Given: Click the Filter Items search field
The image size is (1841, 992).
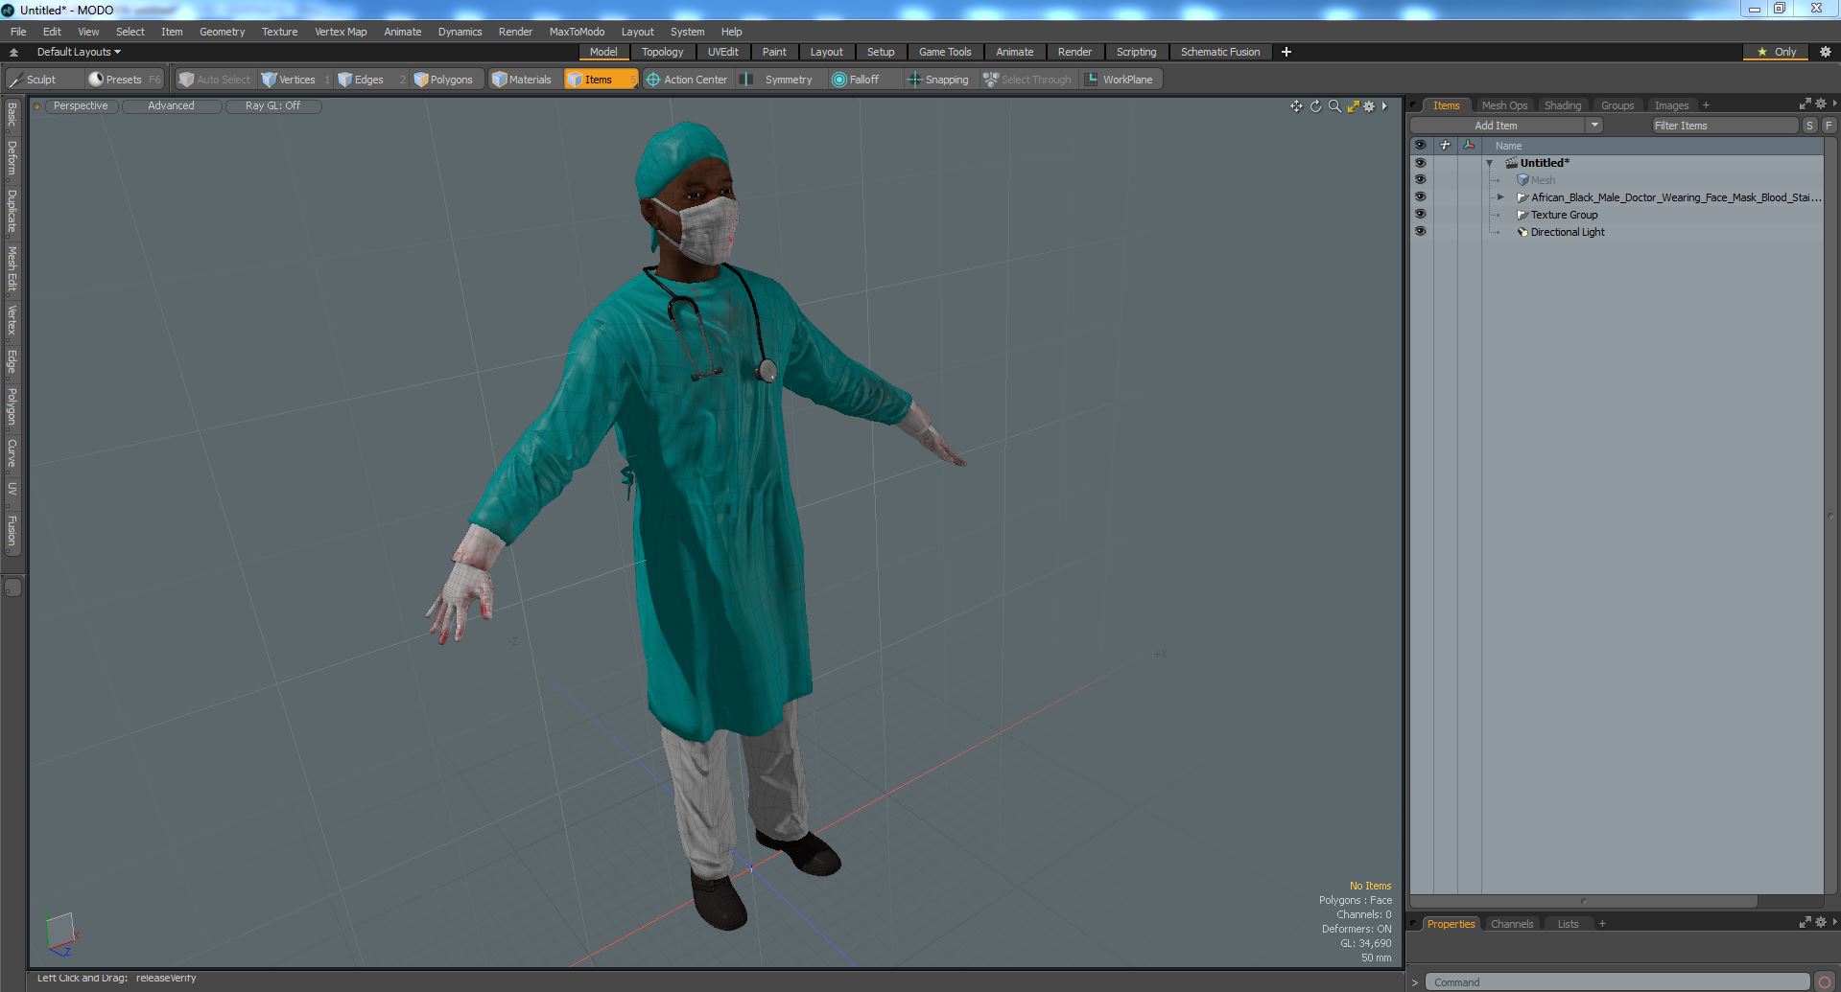Looking at the screenshot, I should [x=1724, y=126].
